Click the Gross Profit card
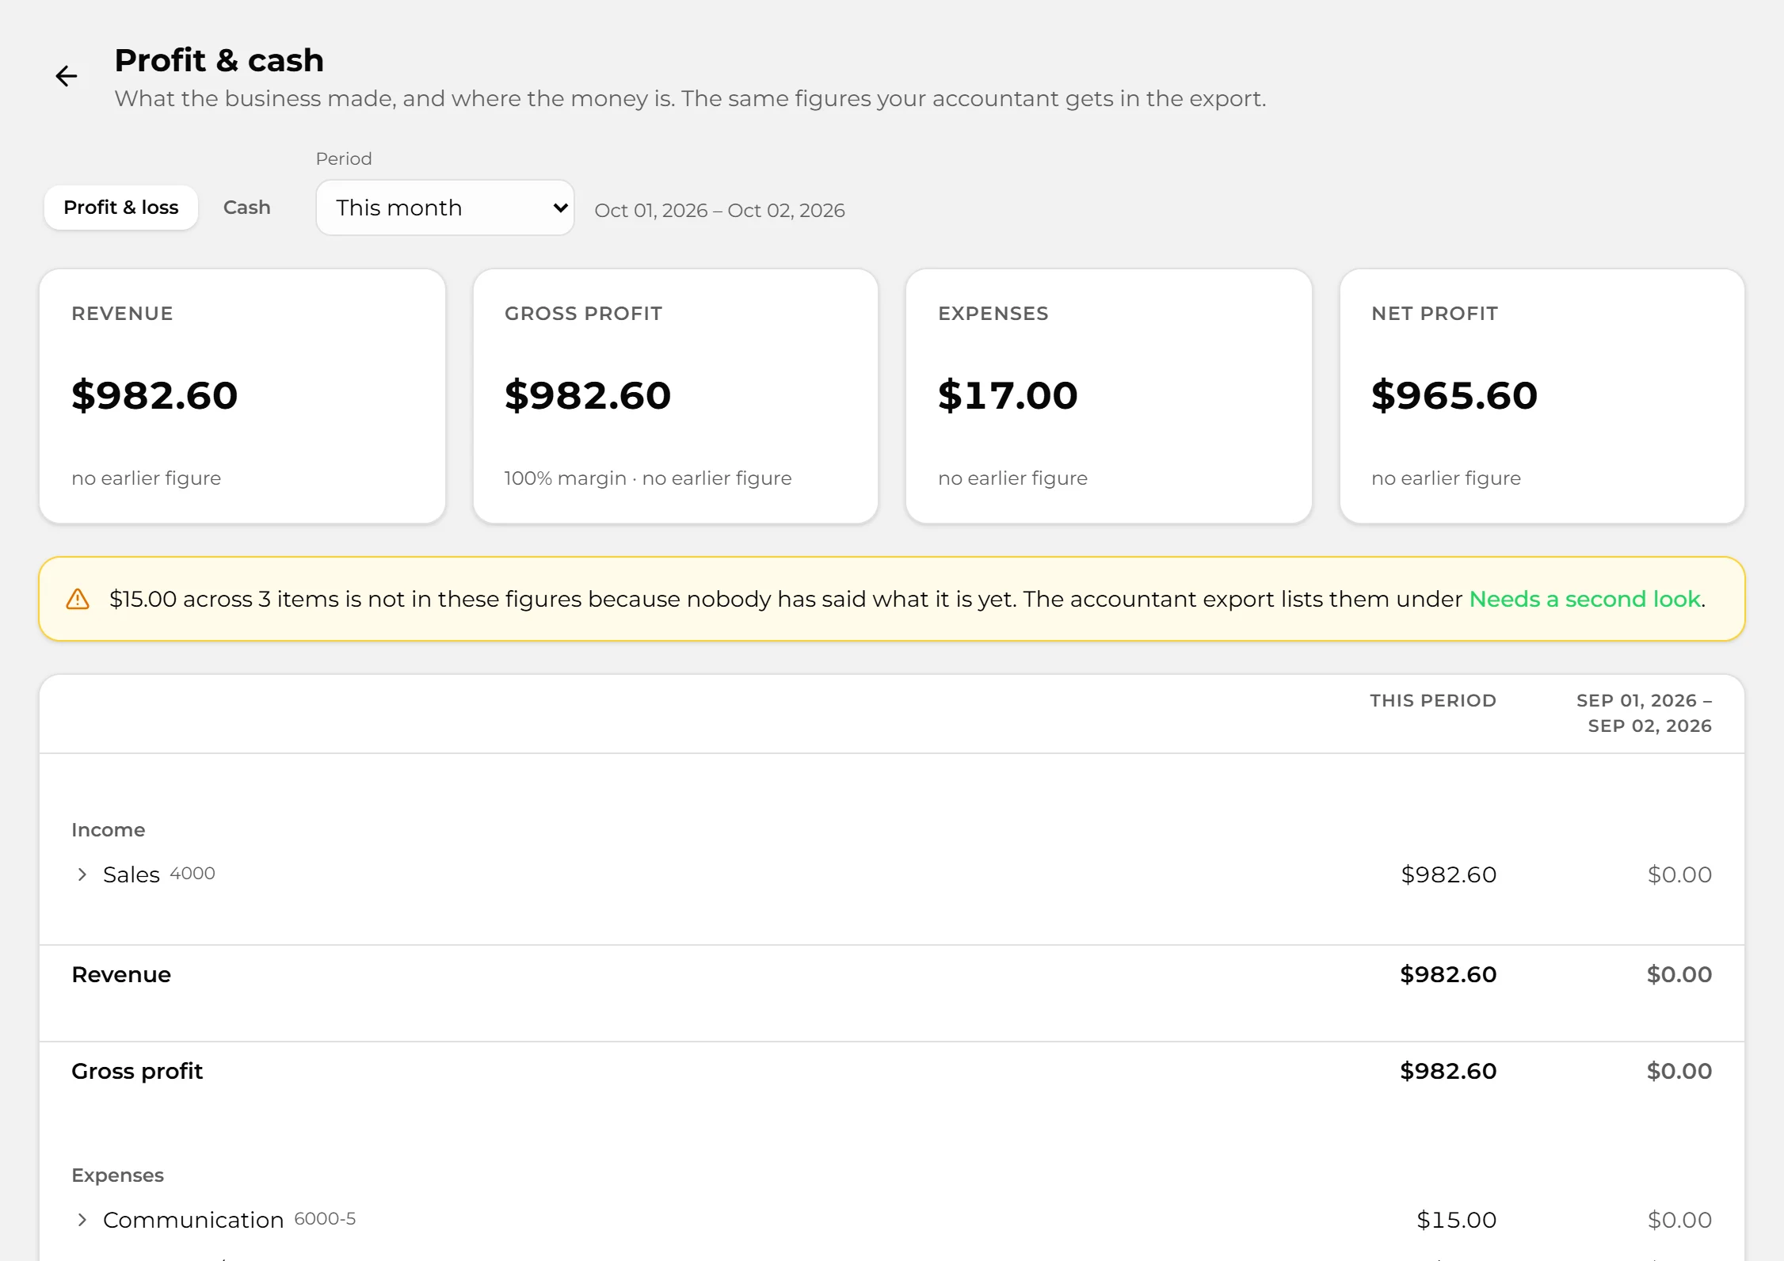The height and width of the screenshot is (1261, 1784). [676, 396]
